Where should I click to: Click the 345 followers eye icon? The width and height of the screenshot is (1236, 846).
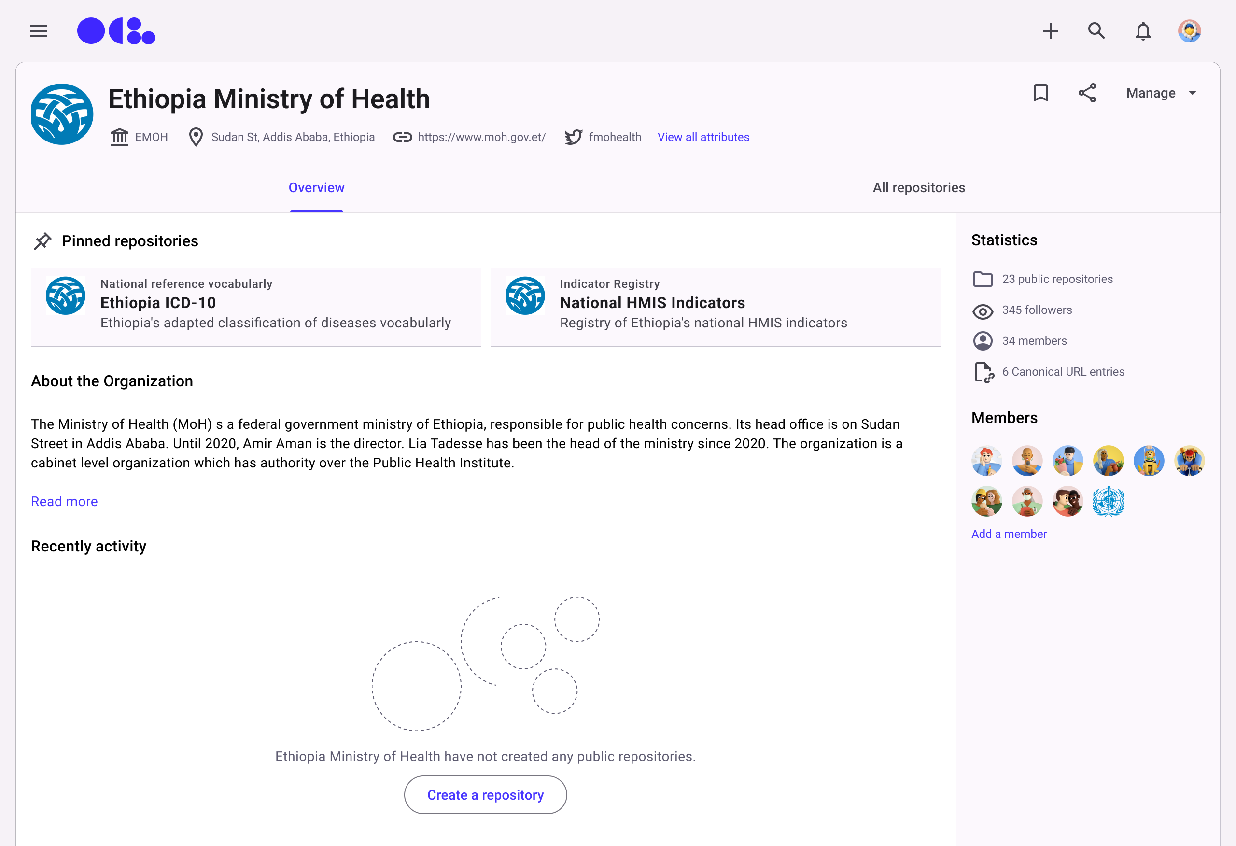(983, 311)
